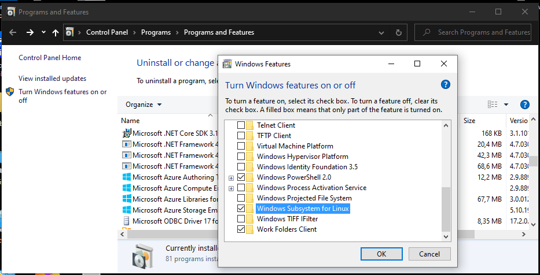Click Microsoft Azure Compute Emulator icon
Screen dimensions: 540x275
point(127,188)
